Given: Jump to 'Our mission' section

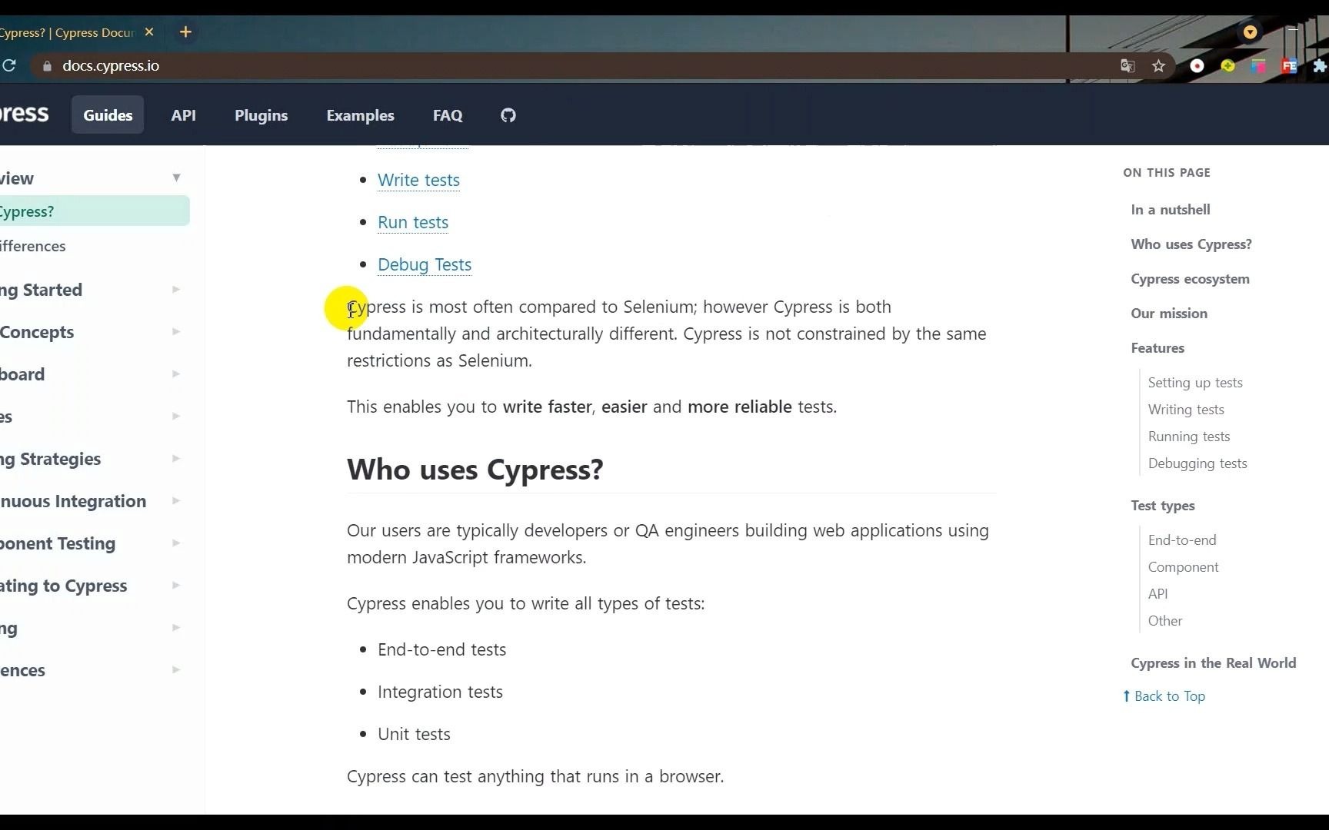Looking at the screenshot, I should coord(1169,314).
